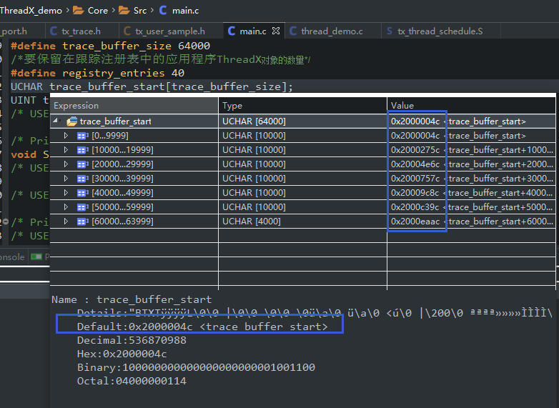
Task: Click the Name : trace_buffer_start line
Action: pyautogui.click(x=132, y=299)
